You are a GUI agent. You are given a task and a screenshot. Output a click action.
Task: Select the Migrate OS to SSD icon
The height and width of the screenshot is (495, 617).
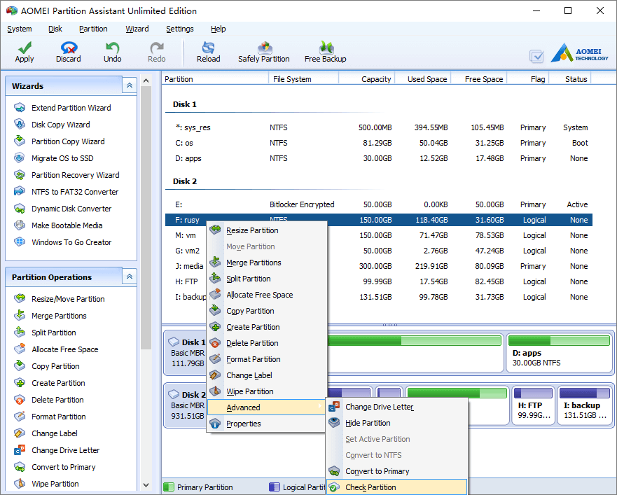click(x=62, y=158)
